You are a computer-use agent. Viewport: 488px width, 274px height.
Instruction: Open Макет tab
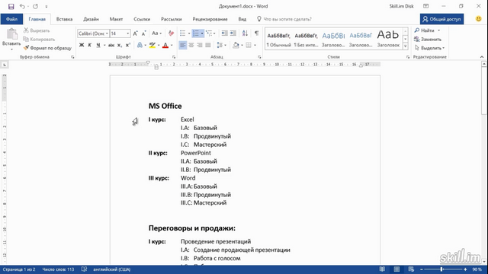116,19
